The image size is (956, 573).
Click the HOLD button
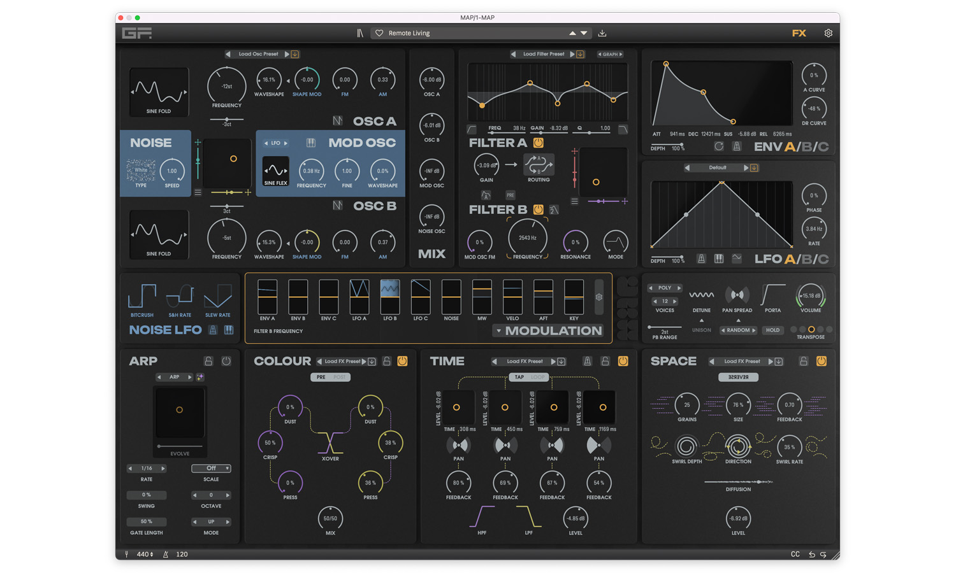coord(772,330)
